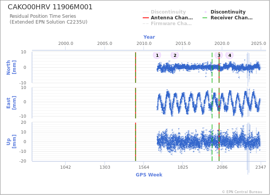
Task: Click the Up [mm] axis label
Action: point(11,142)
